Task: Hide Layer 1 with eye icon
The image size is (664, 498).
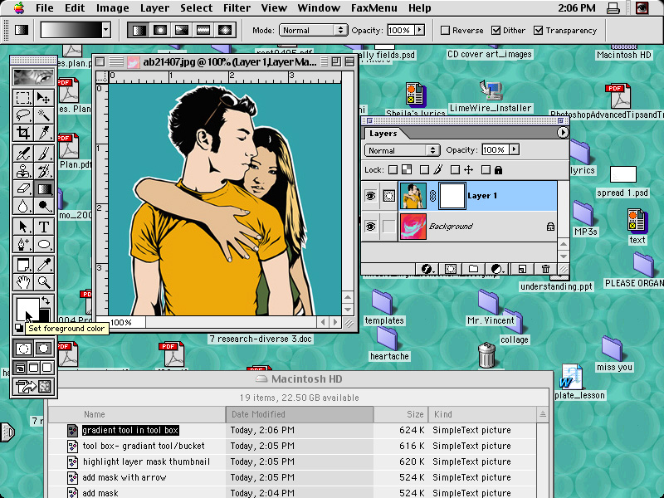Action: (x=370, y=196)
